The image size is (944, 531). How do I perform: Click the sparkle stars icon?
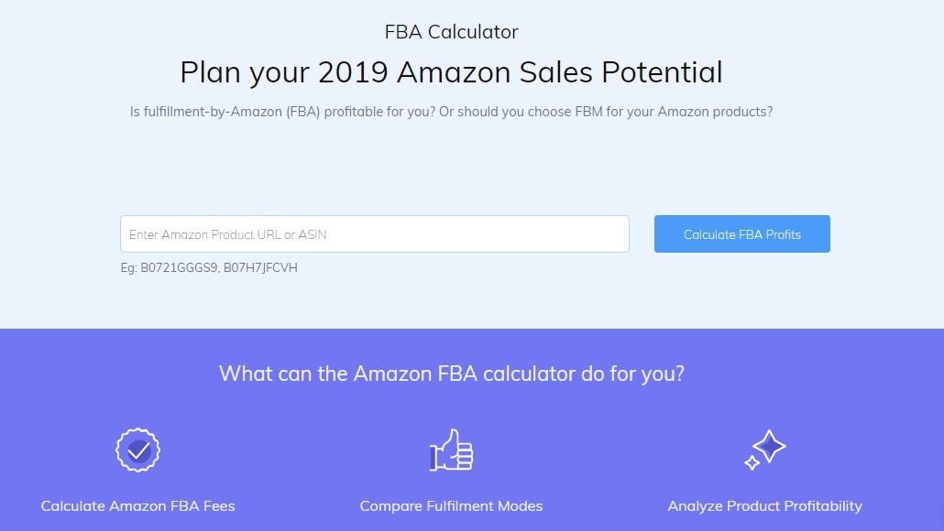[x=765, y=450]
